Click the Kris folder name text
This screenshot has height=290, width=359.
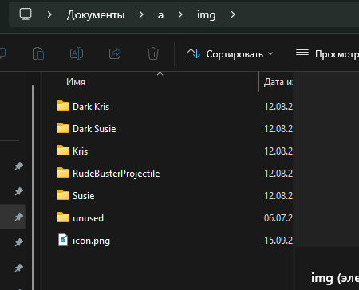point(80,151)
